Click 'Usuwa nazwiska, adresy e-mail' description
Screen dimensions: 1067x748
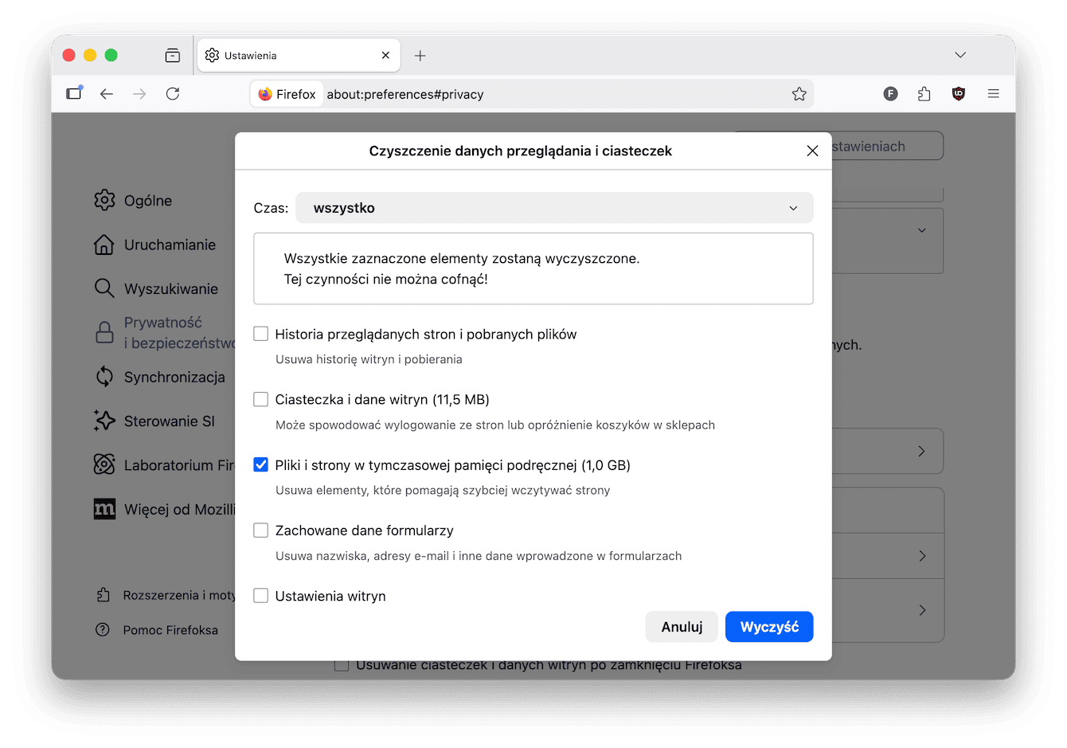click(479, 556)
